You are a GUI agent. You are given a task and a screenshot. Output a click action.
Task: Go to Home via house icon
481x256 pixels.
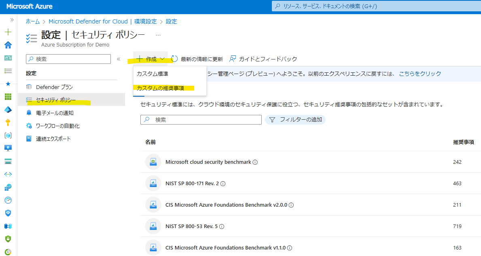[8, 45]
